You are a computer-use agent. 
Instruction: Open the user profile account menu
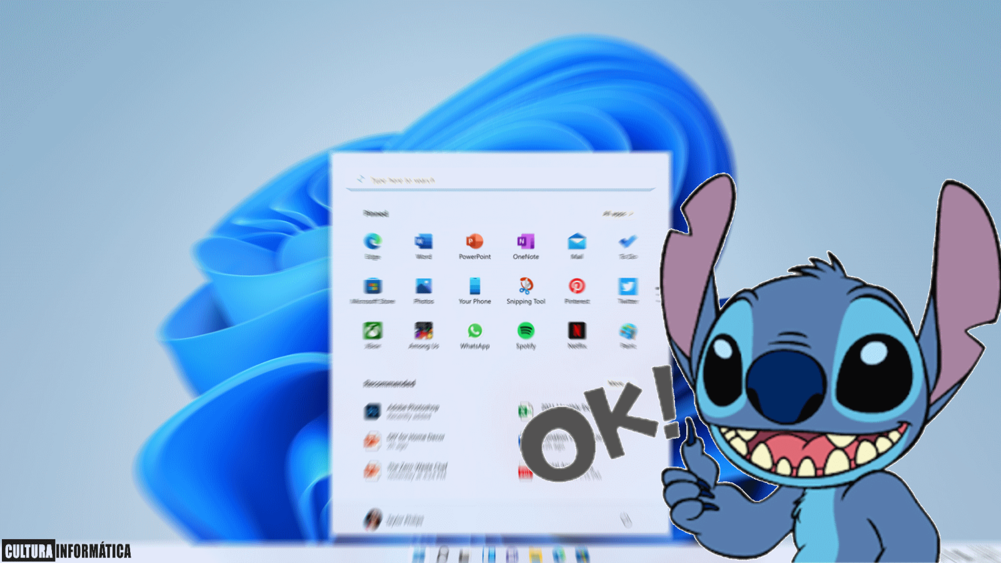click(394, 519)
